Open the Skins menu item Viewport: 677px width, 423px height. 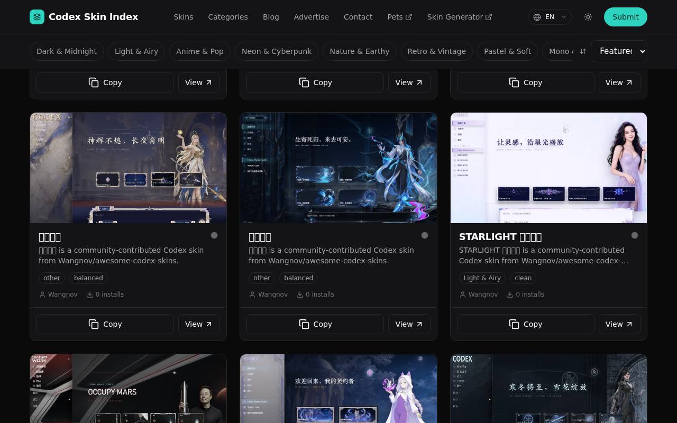coord(184,17)
